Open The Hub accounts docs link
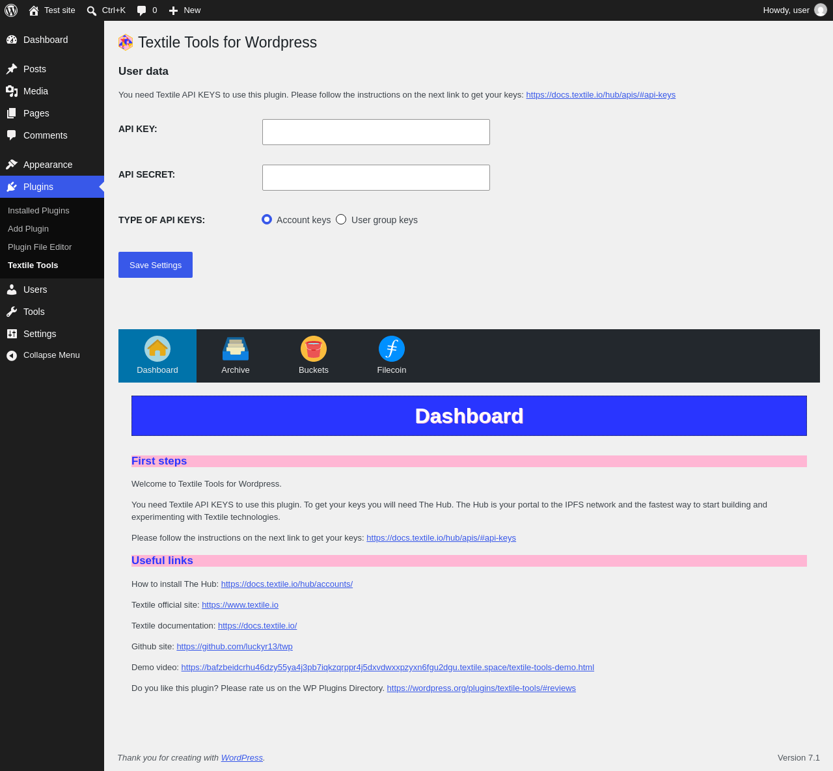The height and width of the screenshot is (771, 833). (x=287, y=584)
